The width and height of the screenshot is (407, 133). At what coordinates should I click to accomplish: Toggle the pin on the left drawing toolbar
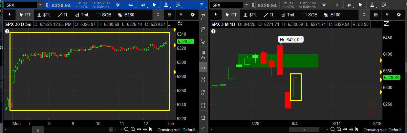[x=10, y=15]
